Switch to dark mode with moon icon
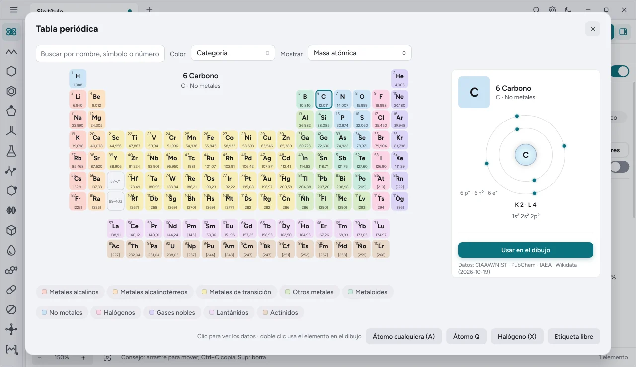Image resolution: width=636 pixels, height=367 pixels. (x=569, y=10)
